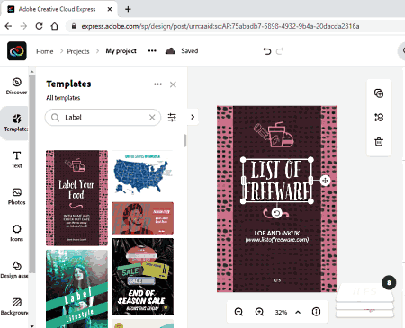Expand the zoom options caret

[298, 312]
